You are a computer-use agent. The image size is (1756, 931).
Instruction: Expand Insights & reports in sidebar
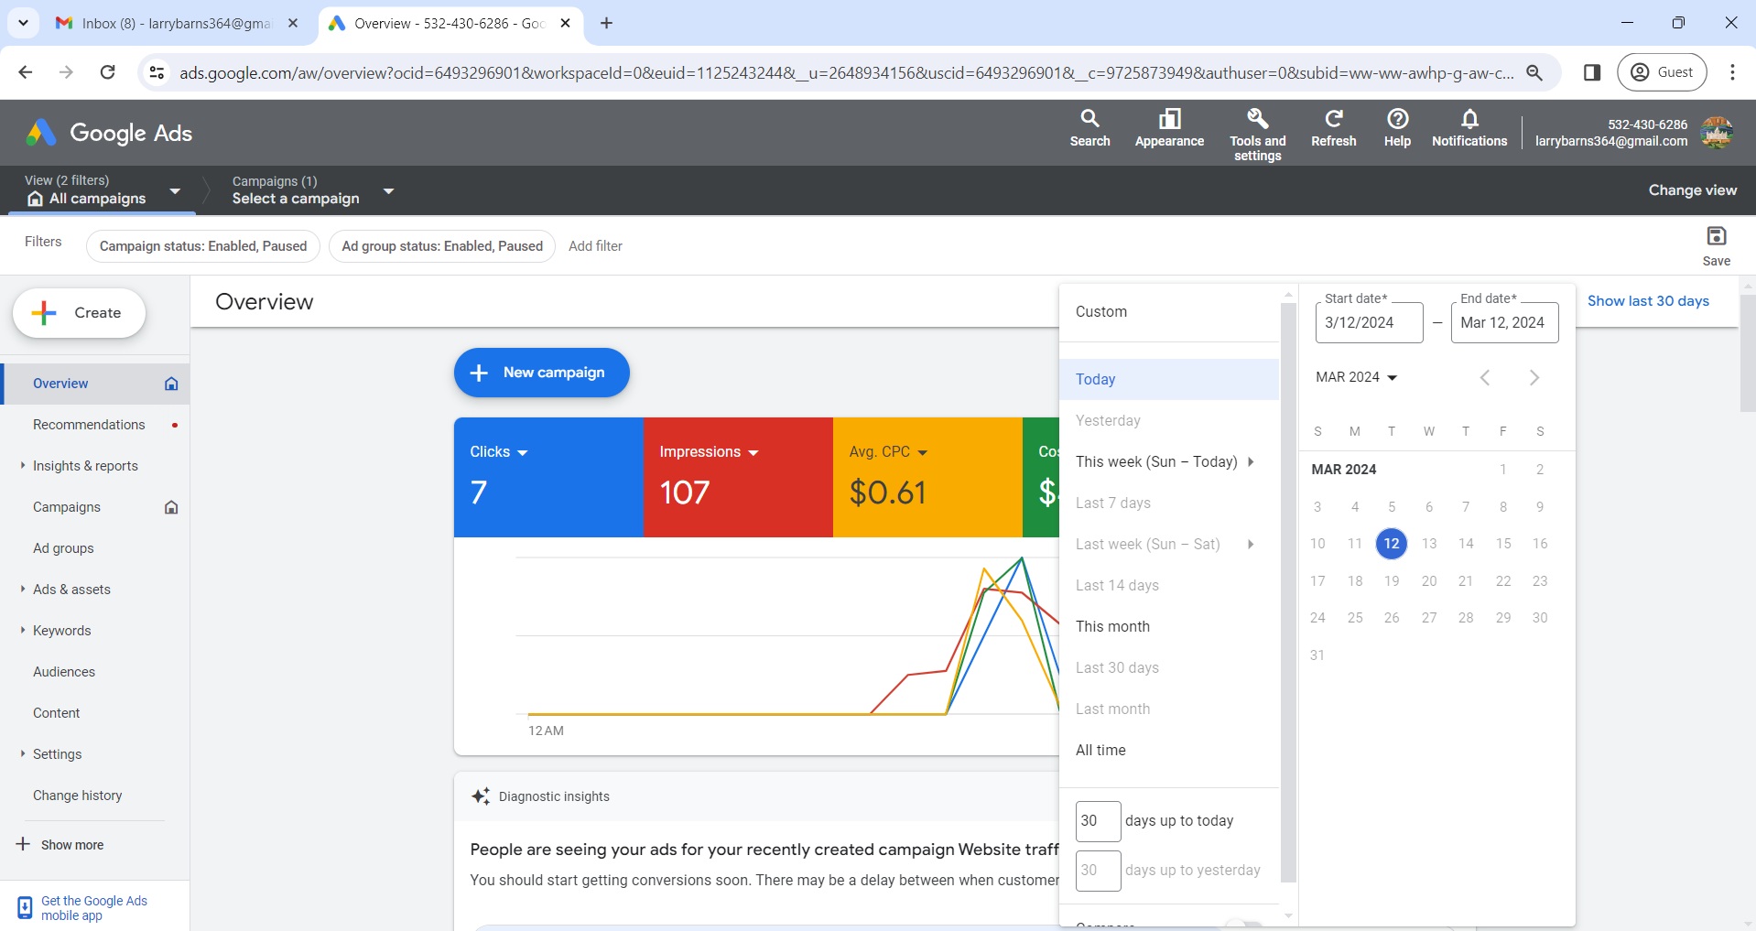[x=23, y=465]
